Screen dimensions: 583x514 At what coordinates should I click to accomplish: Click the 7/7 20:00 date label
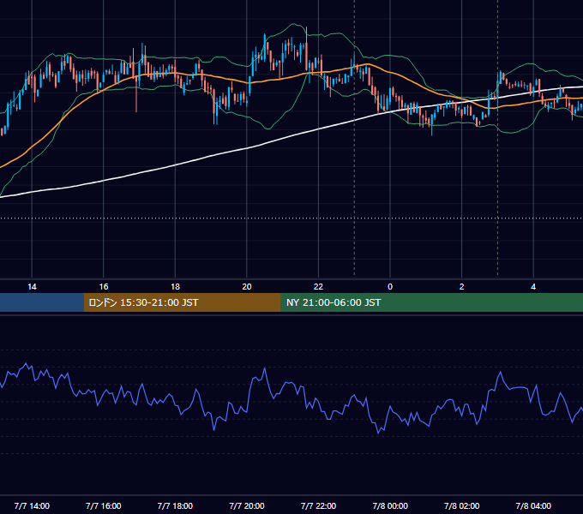247,505
